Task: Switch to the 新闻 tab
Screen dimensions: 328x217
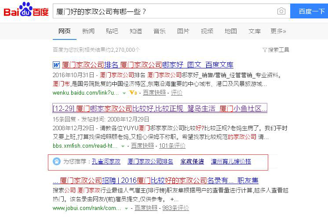Action: (88, 31)
